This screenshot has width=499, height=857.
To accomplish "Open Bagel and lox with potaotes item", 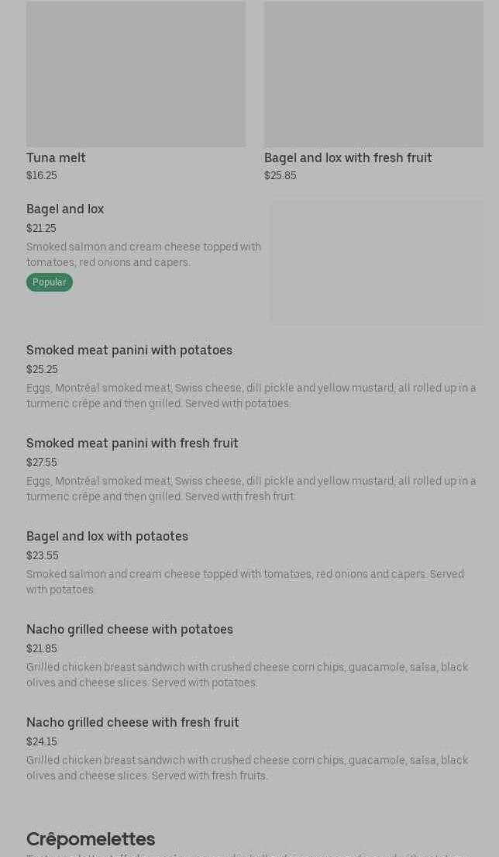I will [107, 537].
